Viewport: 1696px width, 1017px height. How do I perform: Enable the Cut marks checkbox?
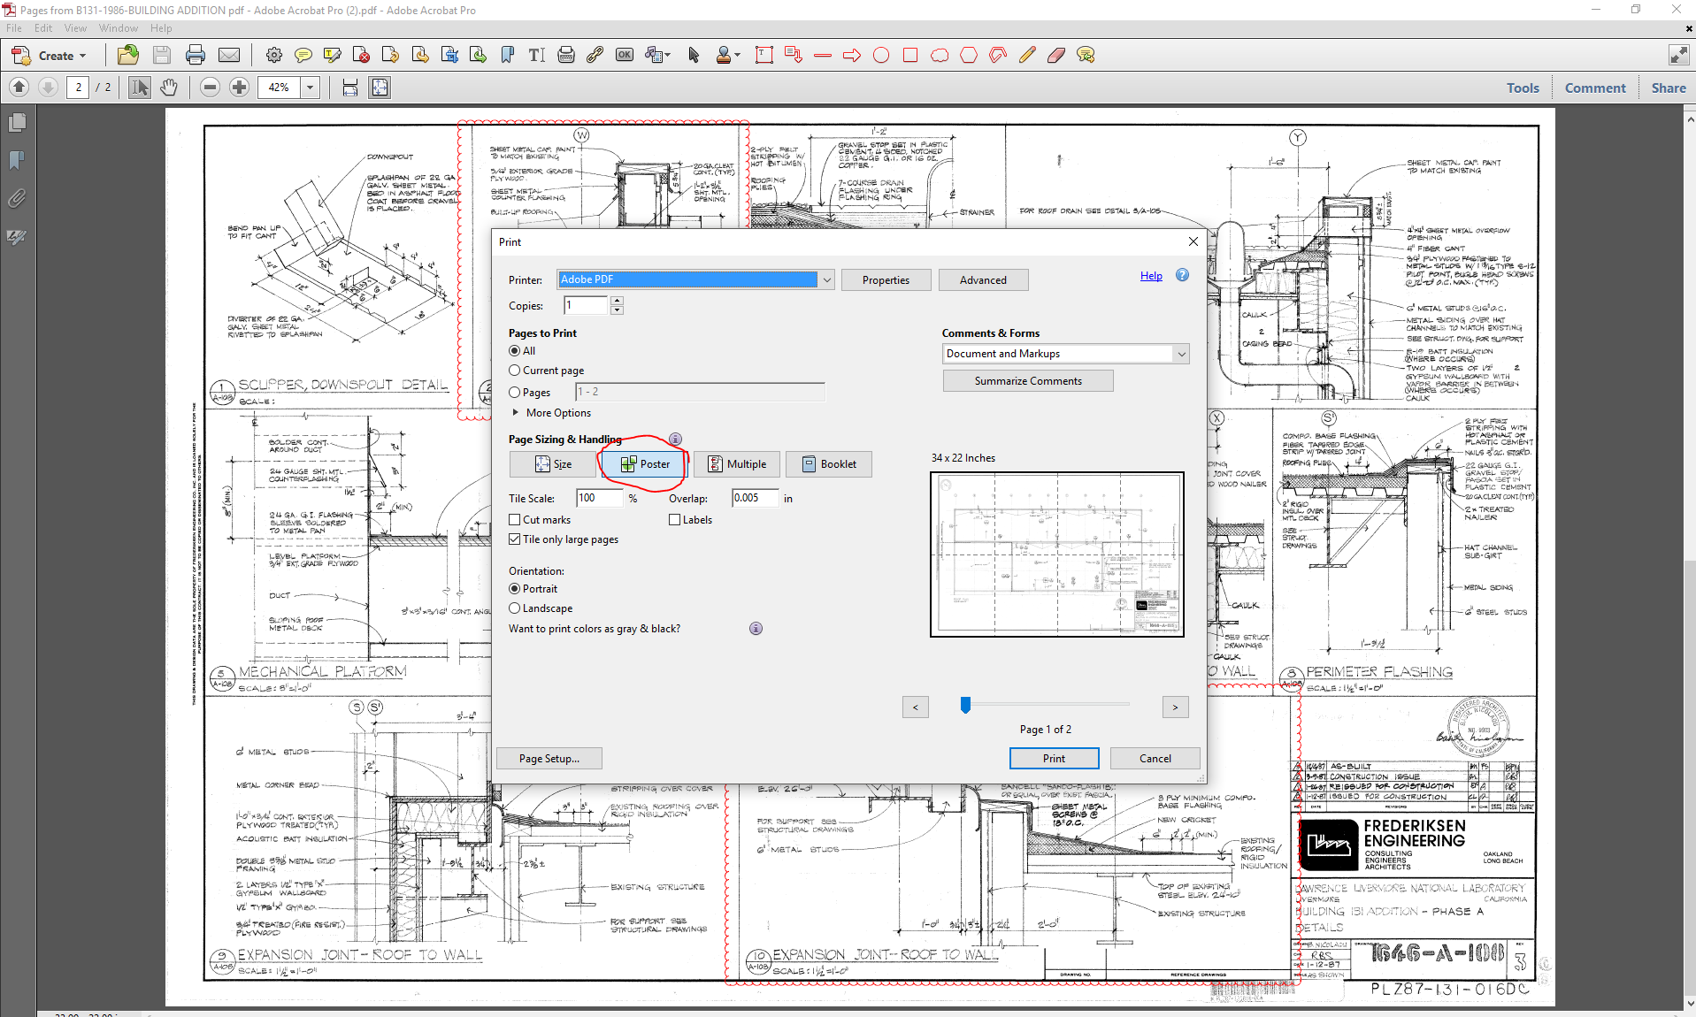[515, 519]
